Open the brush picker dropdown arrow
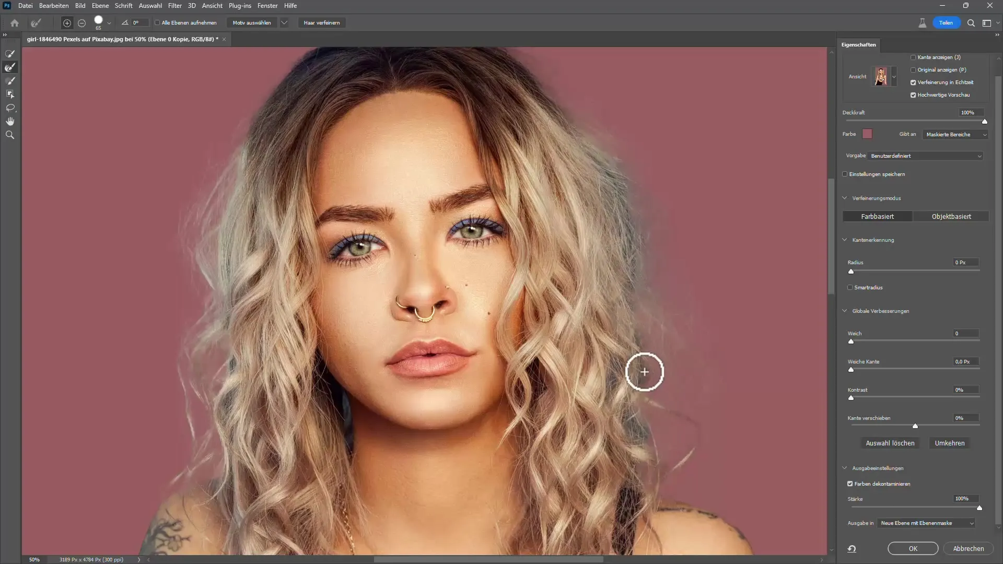 pos(109,23)
